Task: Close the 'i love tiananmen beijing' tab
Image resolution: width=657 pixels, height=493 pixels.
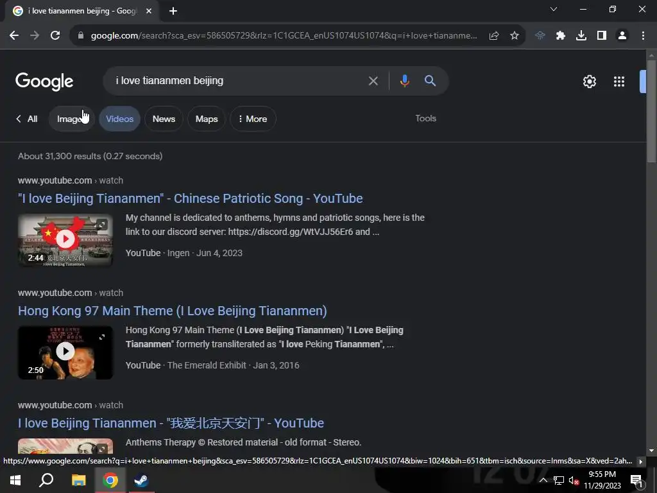Action: [149, 11]
